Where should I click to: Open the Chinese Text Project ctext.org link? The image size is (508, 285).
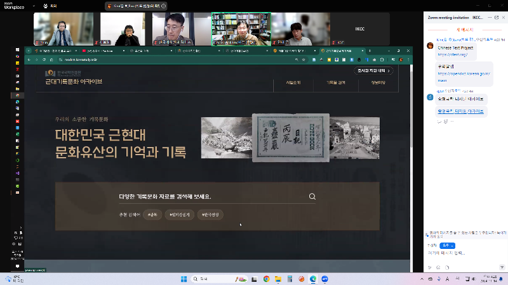(x=451, y=54)
